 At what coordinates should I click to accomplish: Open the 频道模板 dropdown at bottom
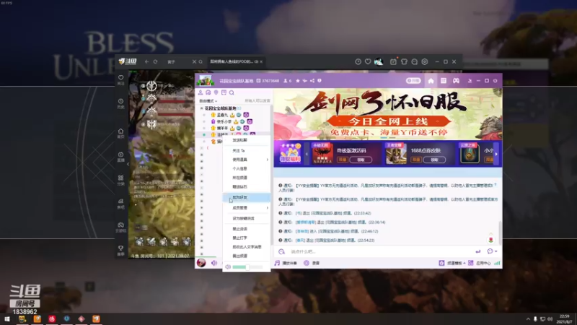(457, 263)
